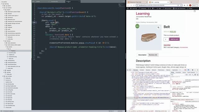Screen dimensions: 199x112
Task: Expand the wp-includes folder
Action: [3, 76]
